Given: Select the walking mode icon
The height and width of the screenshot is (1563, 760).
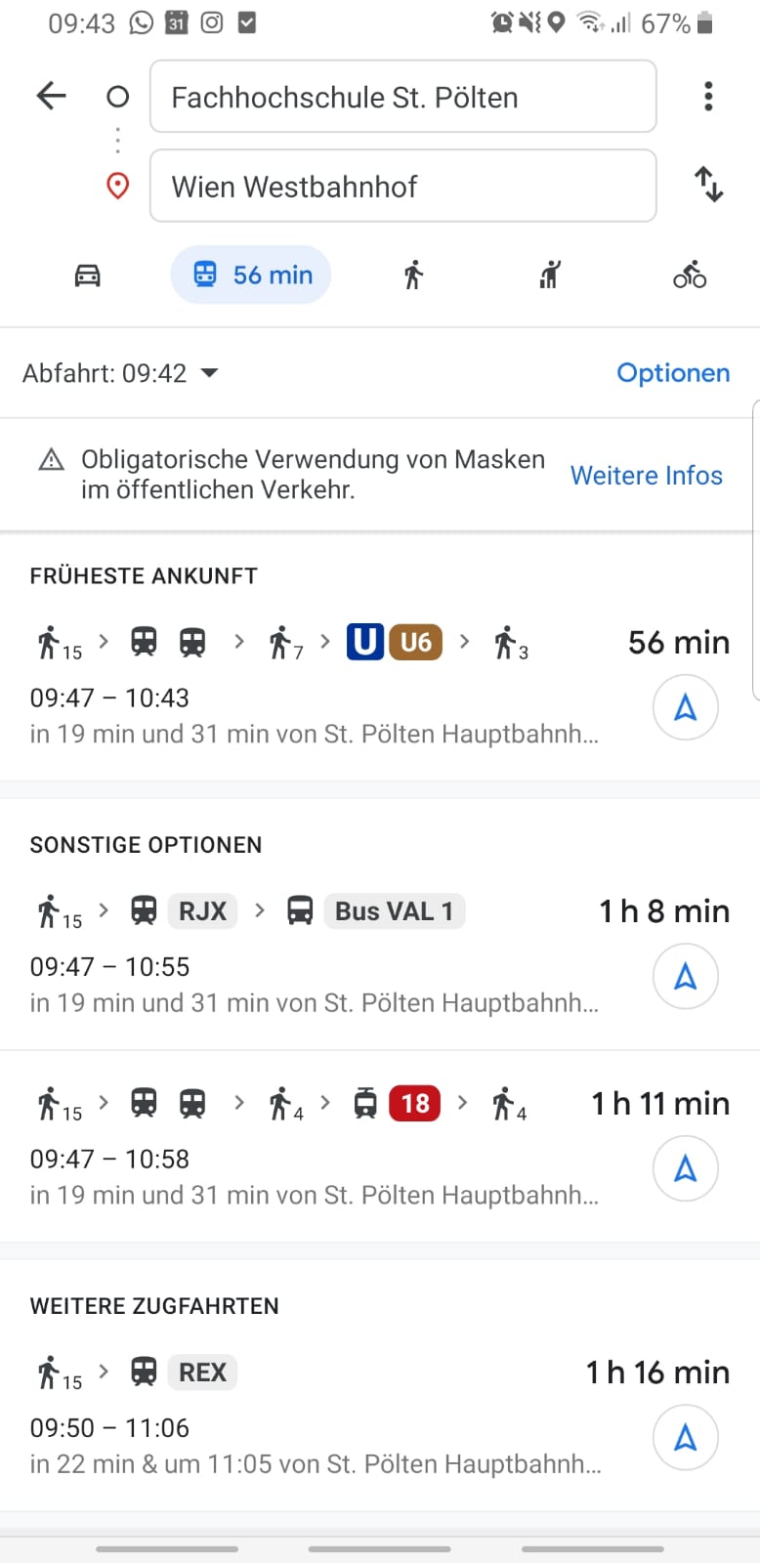Looking at the screenshot, I should pyautogui.click(x=413, y=275).
